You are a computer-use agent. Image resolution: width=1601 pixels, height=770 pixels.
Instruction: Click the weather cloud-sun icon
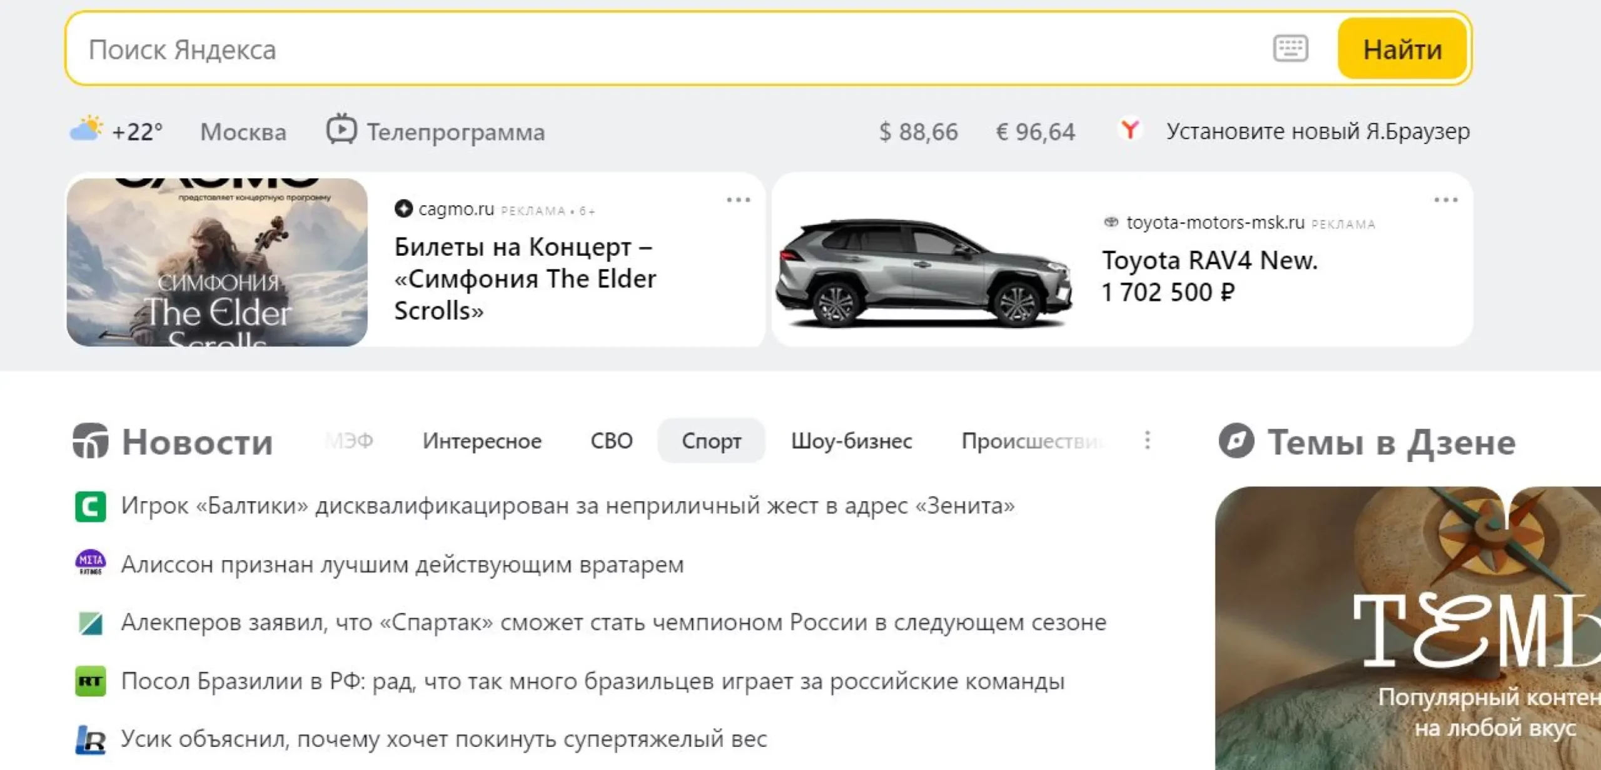tap(86, 129)
